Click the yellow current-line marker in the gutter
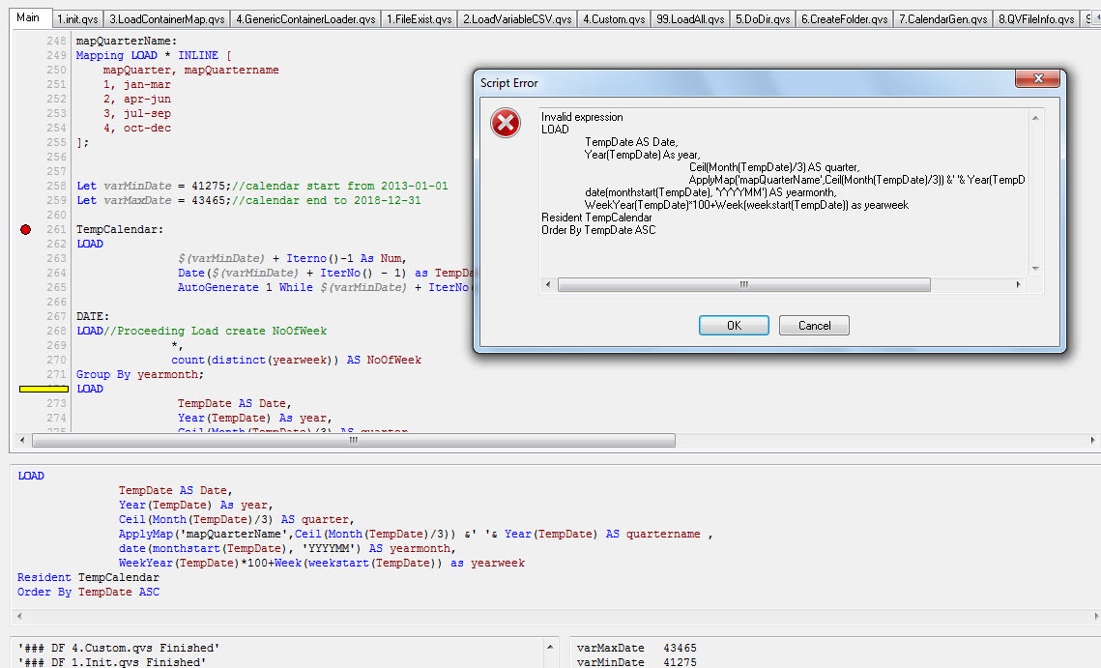Screen dimensions: 1101x668 [x=43, y=389]
